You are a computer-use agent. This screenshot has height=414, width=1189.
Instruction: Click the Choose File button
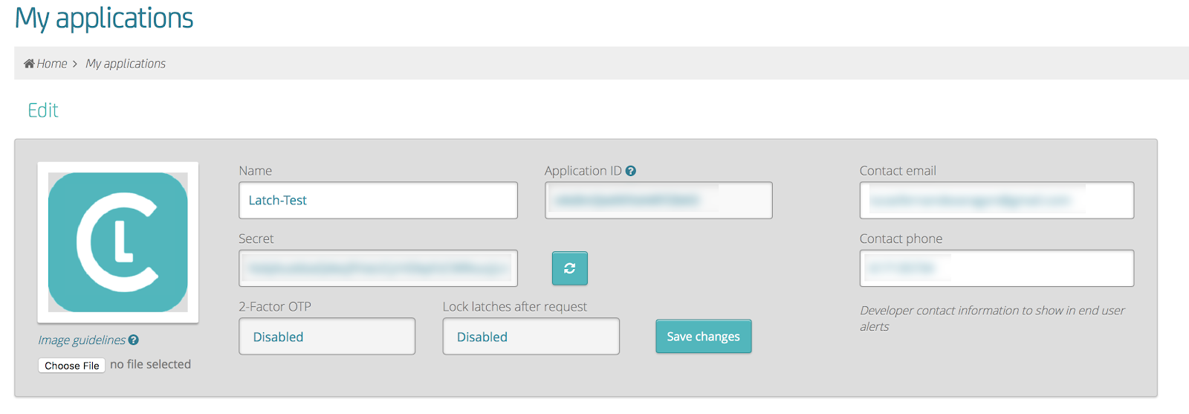coord(71,366)
